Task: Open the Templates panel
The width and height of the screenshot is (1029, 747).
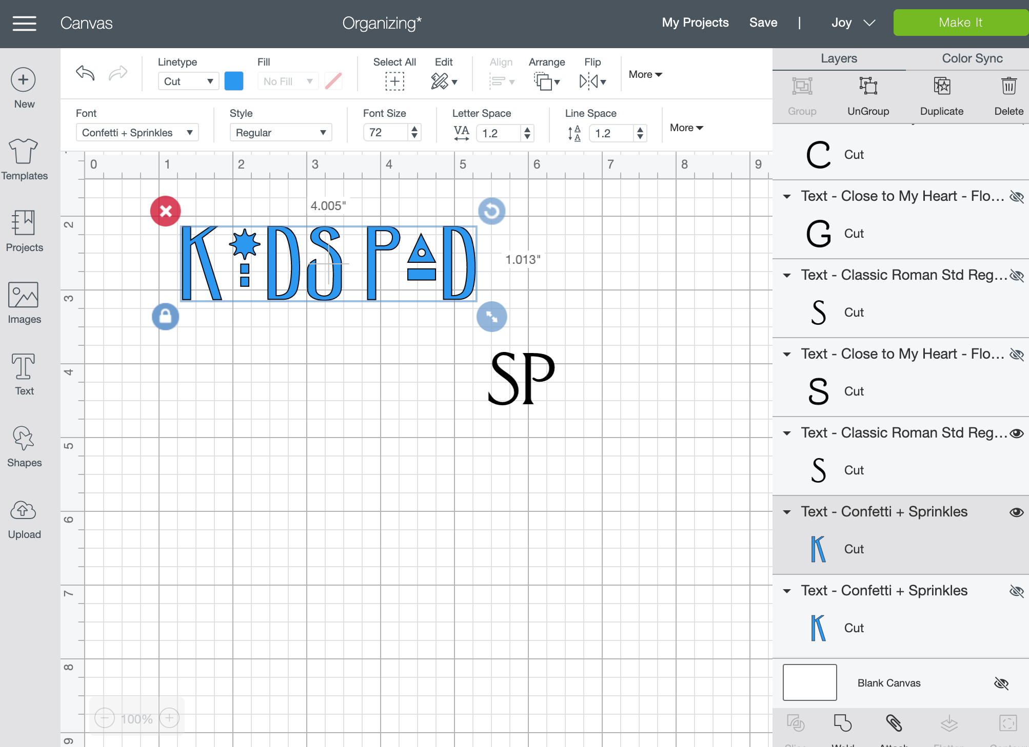Action: click(24, 160)
